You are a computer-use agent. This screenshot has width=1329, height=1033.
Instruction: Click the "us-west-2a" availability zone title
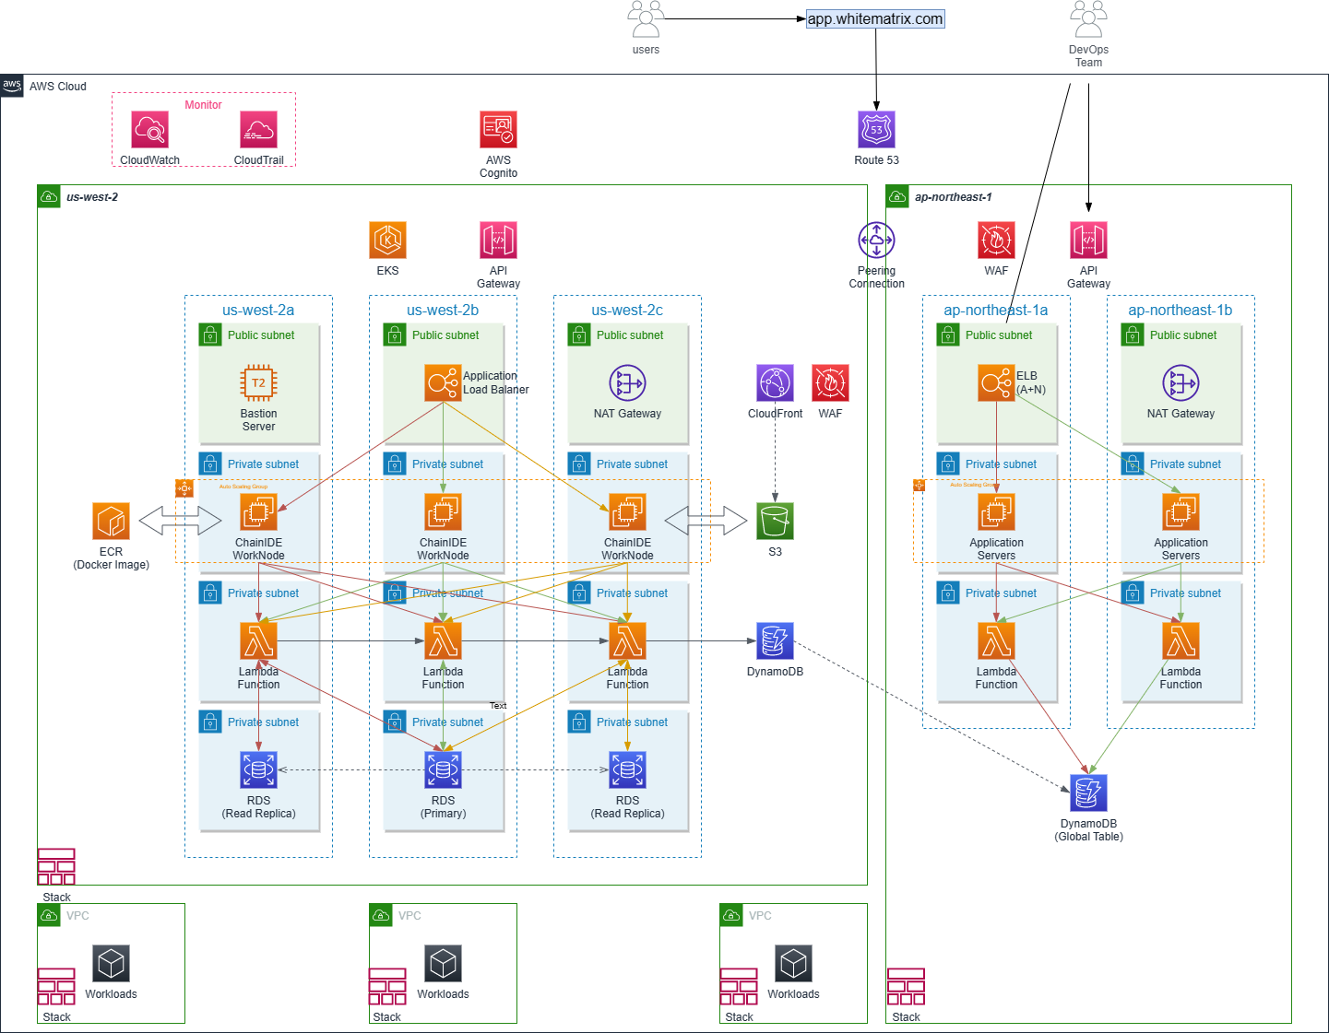258,311
